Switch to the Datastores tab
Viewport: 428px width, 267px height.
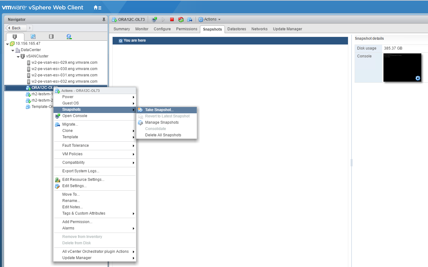pos(237,29)
